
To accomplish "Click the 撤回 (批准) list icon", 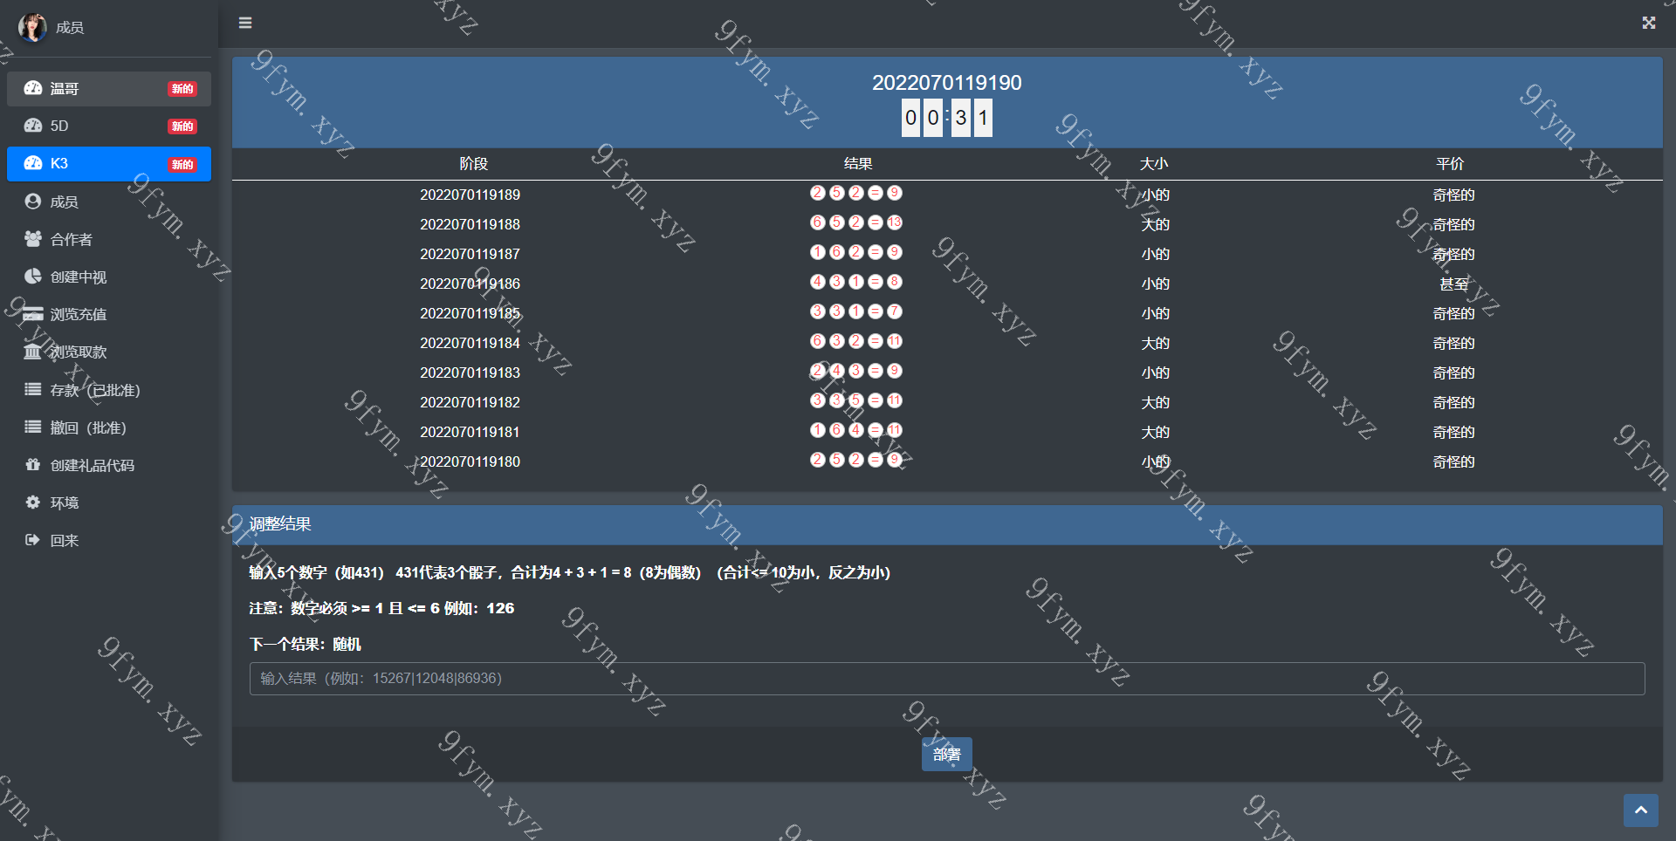I will (33, 427).
